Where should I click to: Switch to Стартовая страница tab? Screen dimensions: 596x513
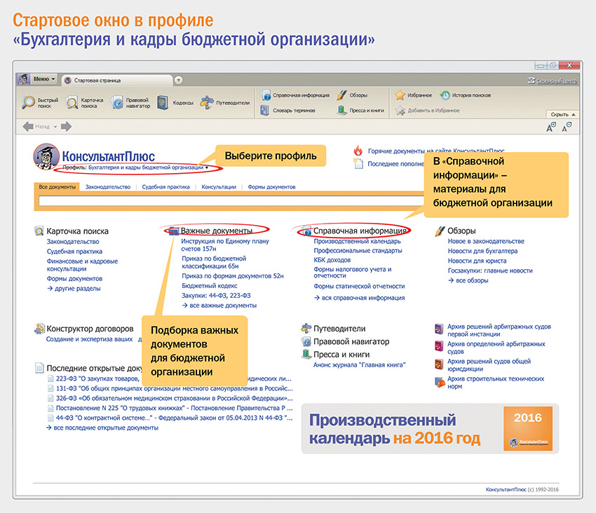click(x=117, y=80)
